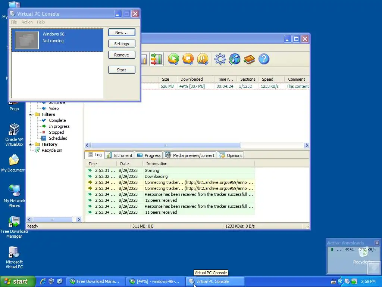
Task: Open the Action menu in Virtual PC Console
Action: (27, 22)
